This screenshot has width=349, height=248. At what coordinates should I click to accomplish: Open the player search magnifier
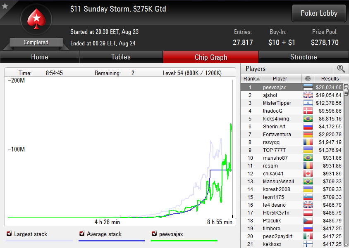(341, 68)
